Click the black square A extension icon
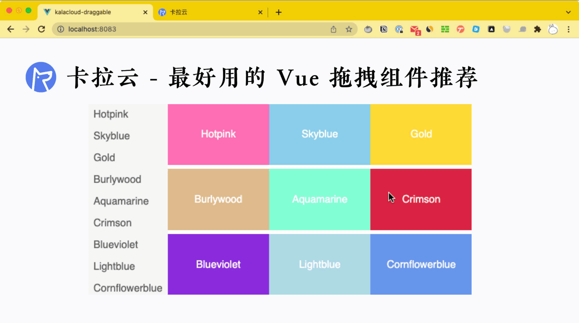The width and height of the screenshot is (579, 323). 491,29
